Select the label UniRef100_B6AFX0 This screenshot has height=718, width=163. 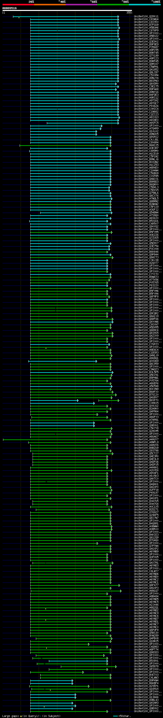(146, 392)
